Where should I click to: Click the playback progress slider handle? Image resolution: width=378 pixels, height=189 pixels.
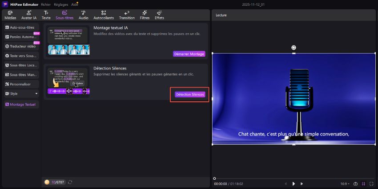tap(214, 178)
